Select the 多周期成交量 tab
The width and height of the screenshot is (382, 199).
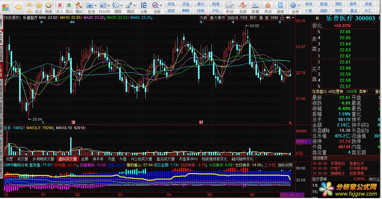click(43, 159)
